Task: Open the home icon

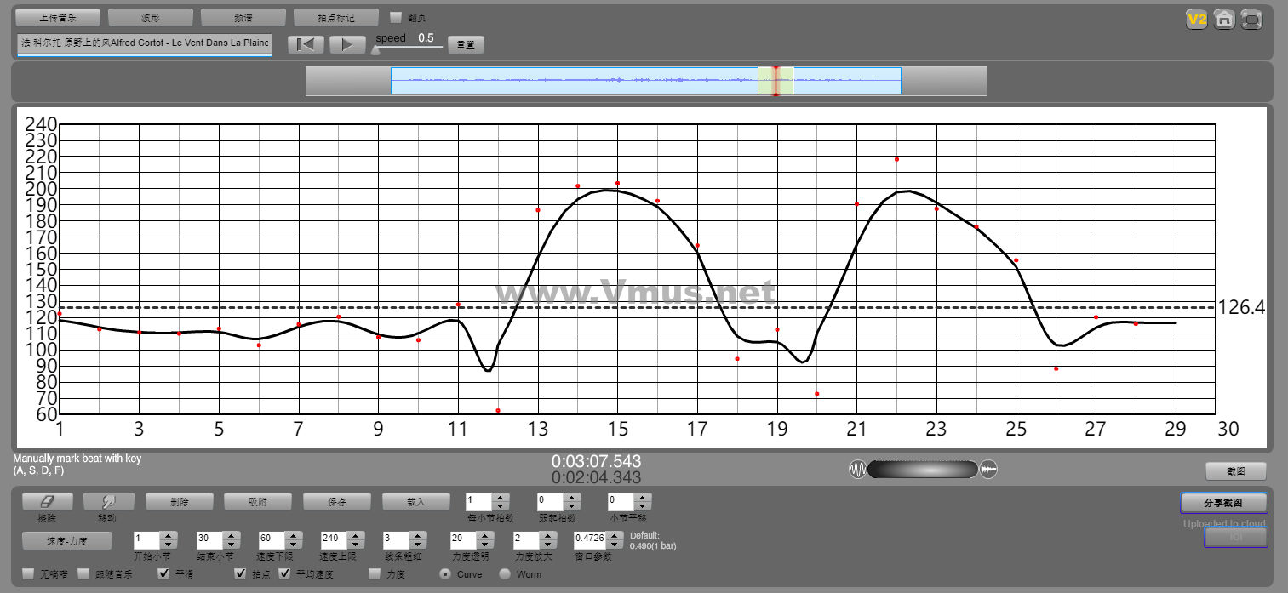Action: click(1224, 20)
